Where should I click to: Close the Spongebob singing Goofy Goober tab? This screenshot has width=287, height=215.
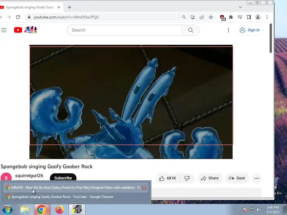[x=59, y=7]
